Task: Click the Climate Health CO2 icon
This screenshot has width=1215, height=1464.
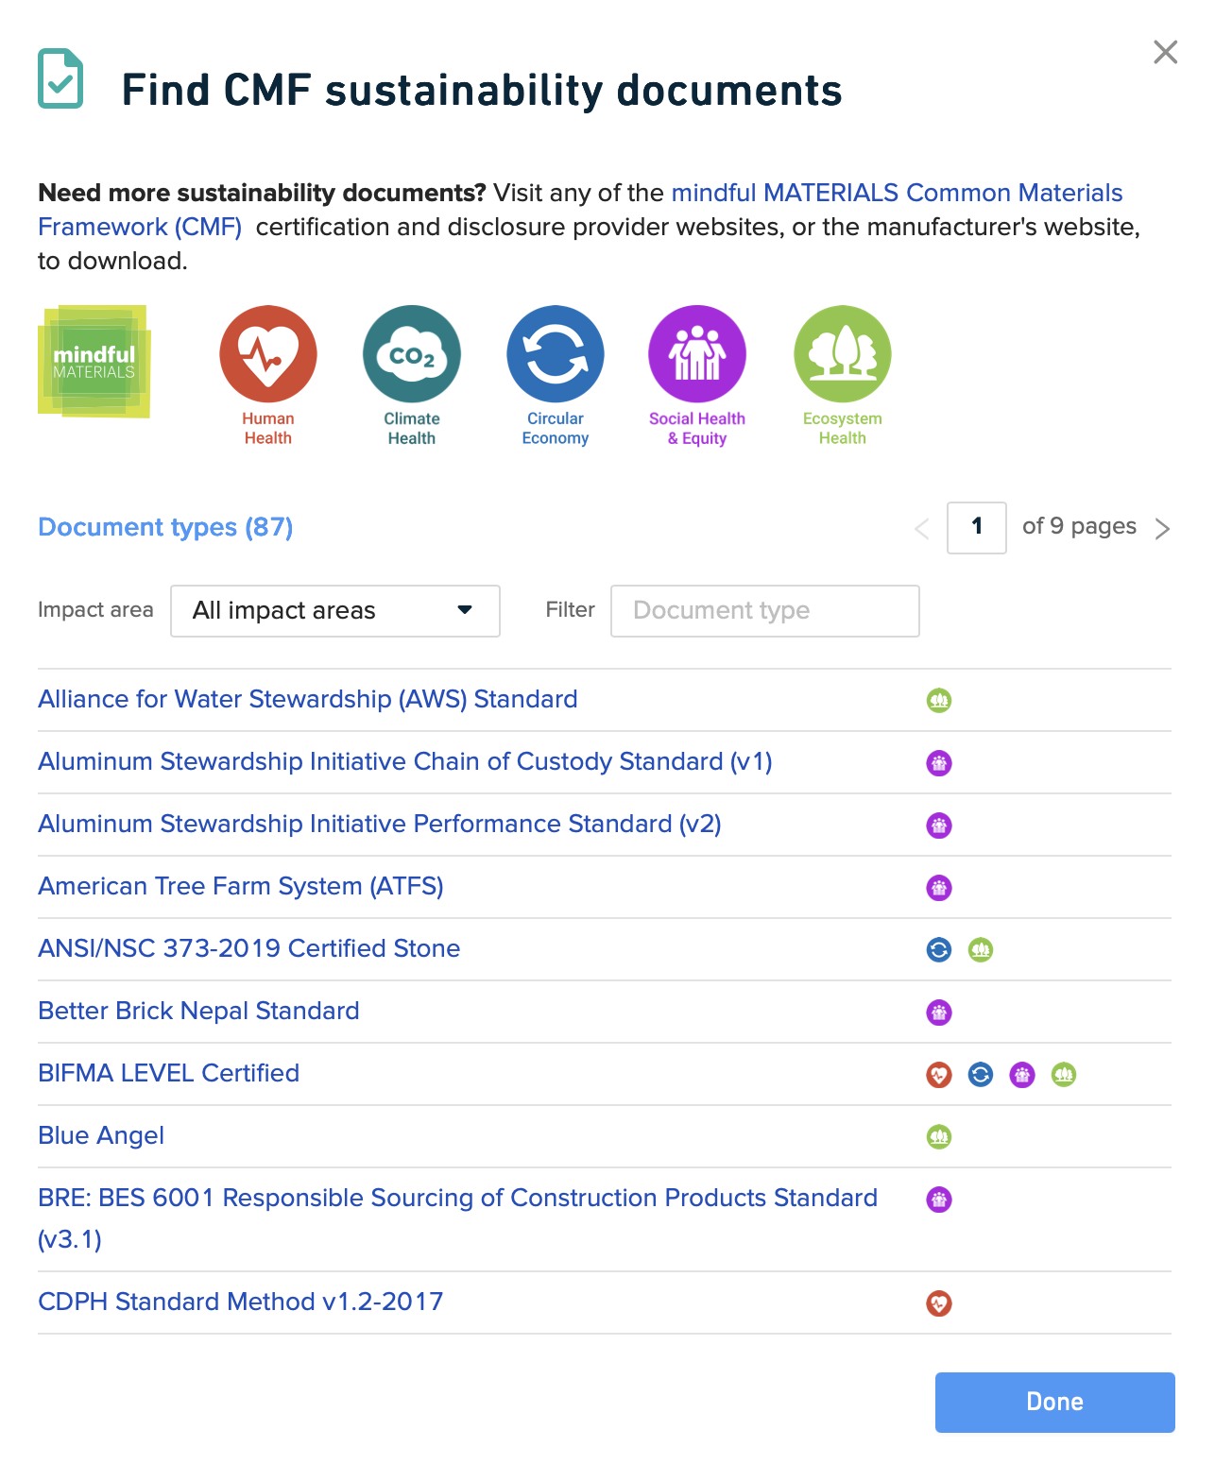Action: (412, 354)
